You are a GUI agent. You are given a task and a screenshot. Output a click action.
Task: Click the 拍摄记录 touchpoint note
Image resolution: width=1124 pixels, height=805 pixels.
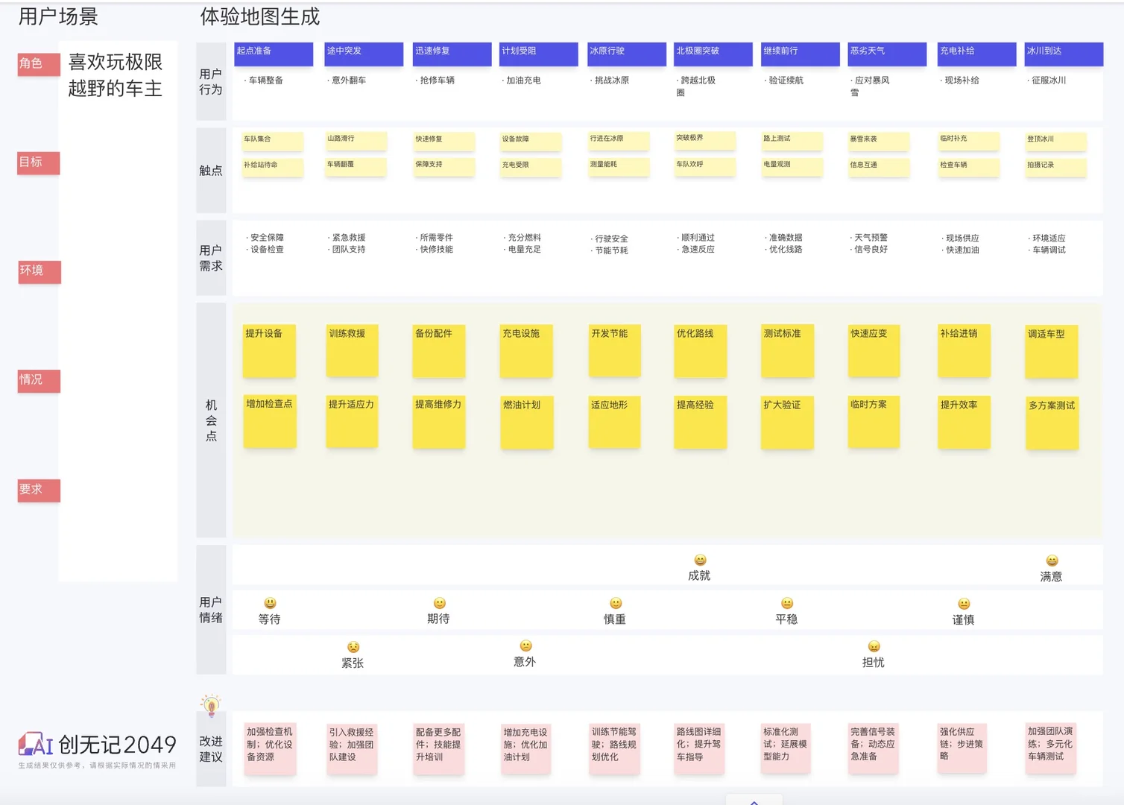(x=1056, y=167)
